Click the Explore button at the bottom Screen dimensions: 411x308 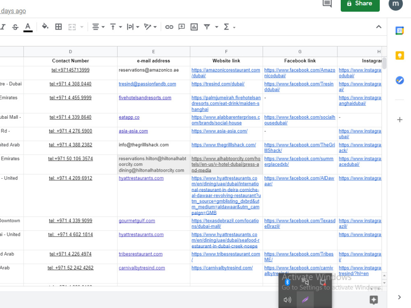pos(374,300)
